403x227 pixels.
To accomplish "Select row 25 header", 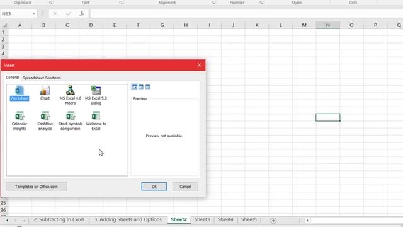I will pos(4,203).
